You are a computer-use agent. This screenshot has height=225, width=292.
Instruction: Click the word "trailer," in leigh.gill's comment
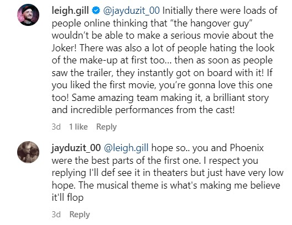click(100, 73)
